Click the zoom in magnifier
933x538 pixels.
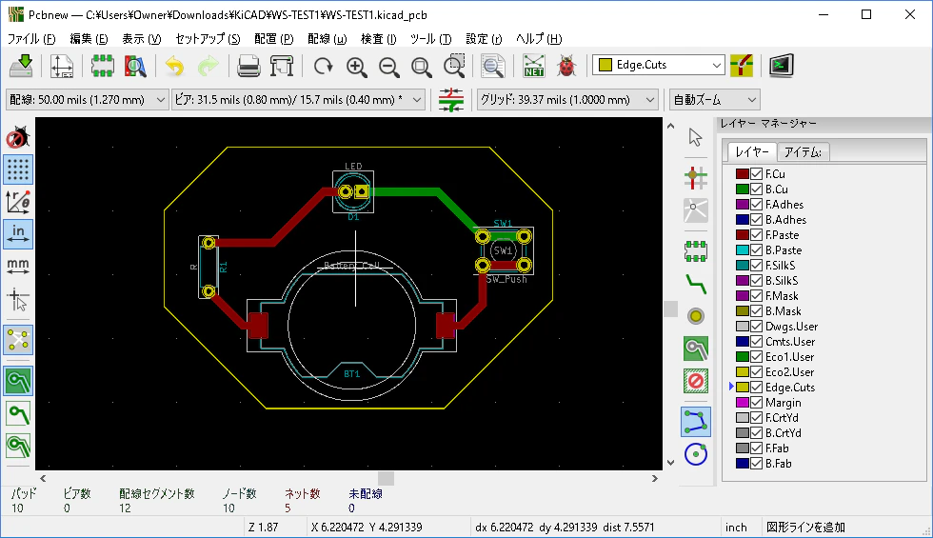(356, 66)
